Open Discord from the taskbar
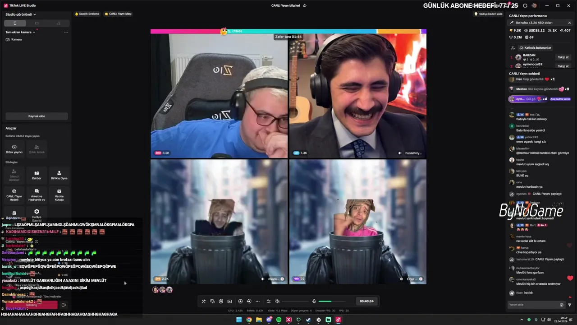This screenshot has width=577, height=325. click(x=269, y=320)
